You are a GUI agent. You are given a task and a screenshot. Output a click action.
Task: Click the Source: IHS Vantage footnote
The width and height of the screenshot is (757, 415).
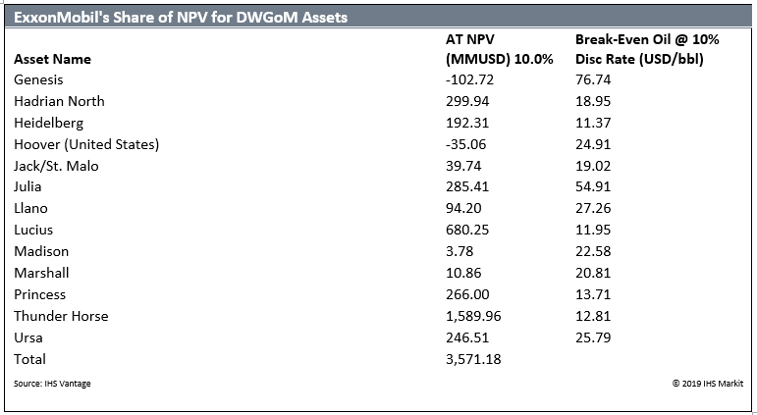pyautogui.click(x=52, y=384)
